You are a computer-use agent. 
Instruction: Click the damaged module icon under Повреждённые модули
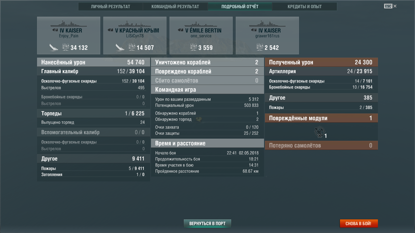pyautogui.click(x=320, y=132)
